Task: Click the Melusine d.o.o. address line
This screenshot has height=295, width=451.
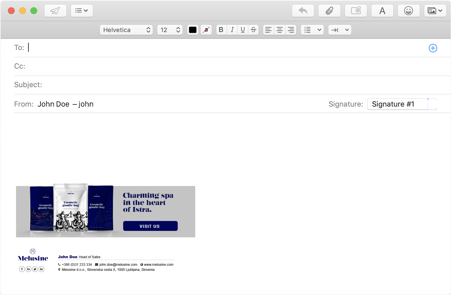Action: point(108,270)
